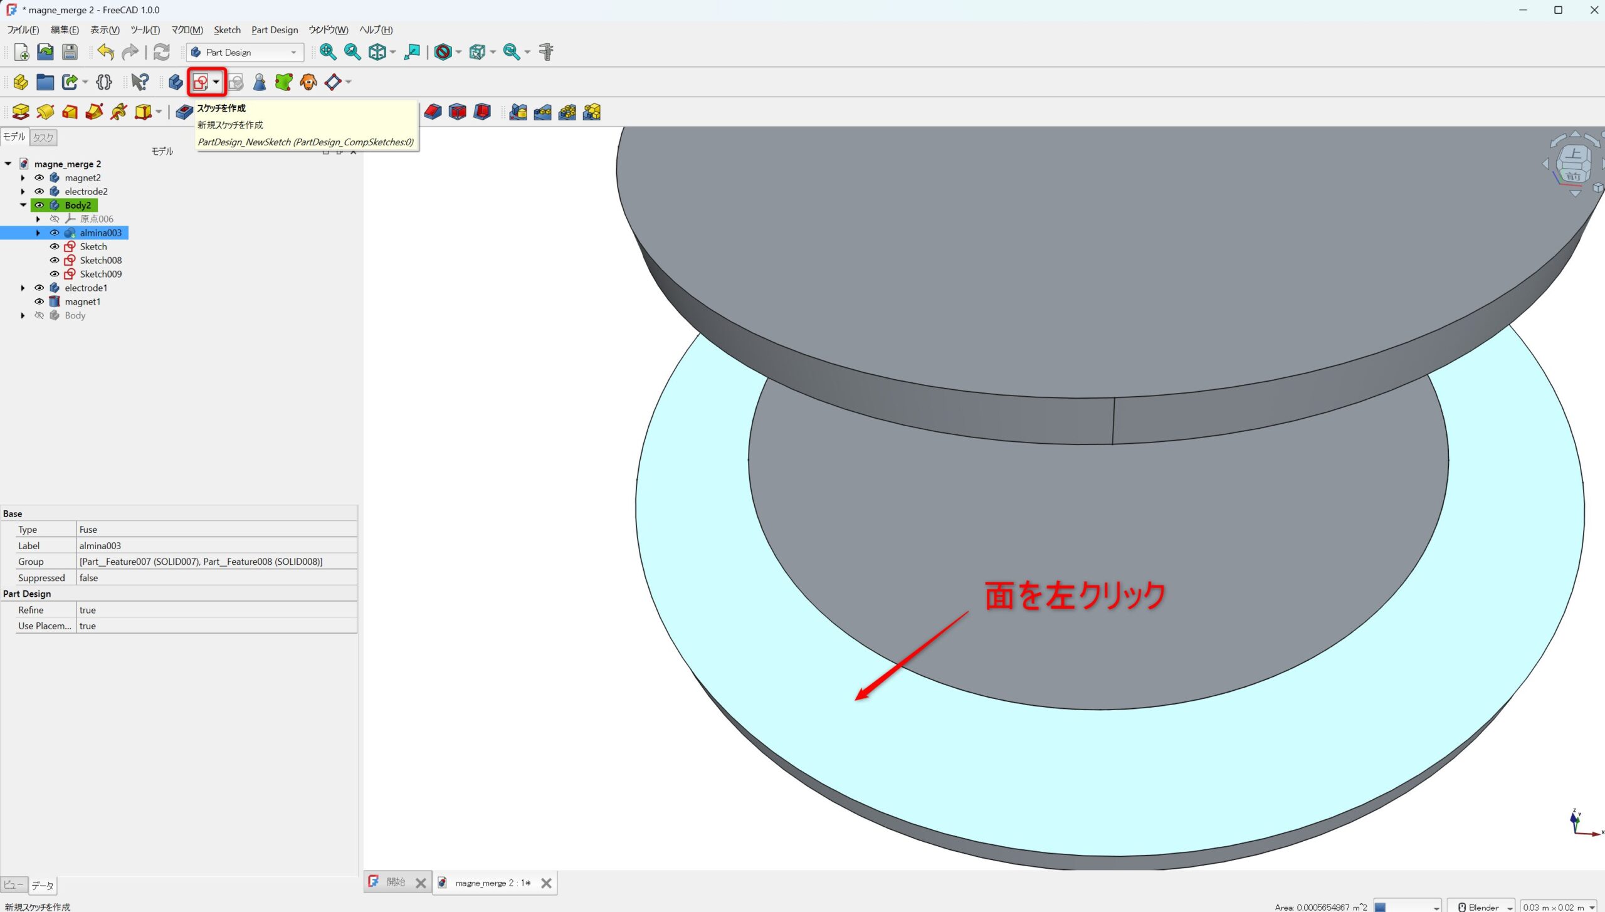This screenshot has width=1605, height=912.
Task: Select the Linear Pattern tool
Action: click(x=542, y=112)
